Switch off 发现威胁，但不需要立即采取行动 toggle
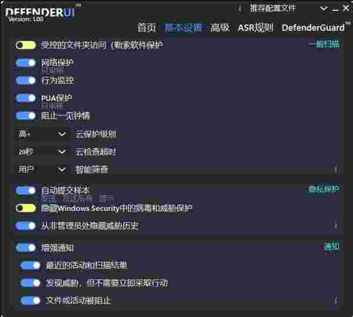The image size is (353, 317). click(x=30, y=283)
